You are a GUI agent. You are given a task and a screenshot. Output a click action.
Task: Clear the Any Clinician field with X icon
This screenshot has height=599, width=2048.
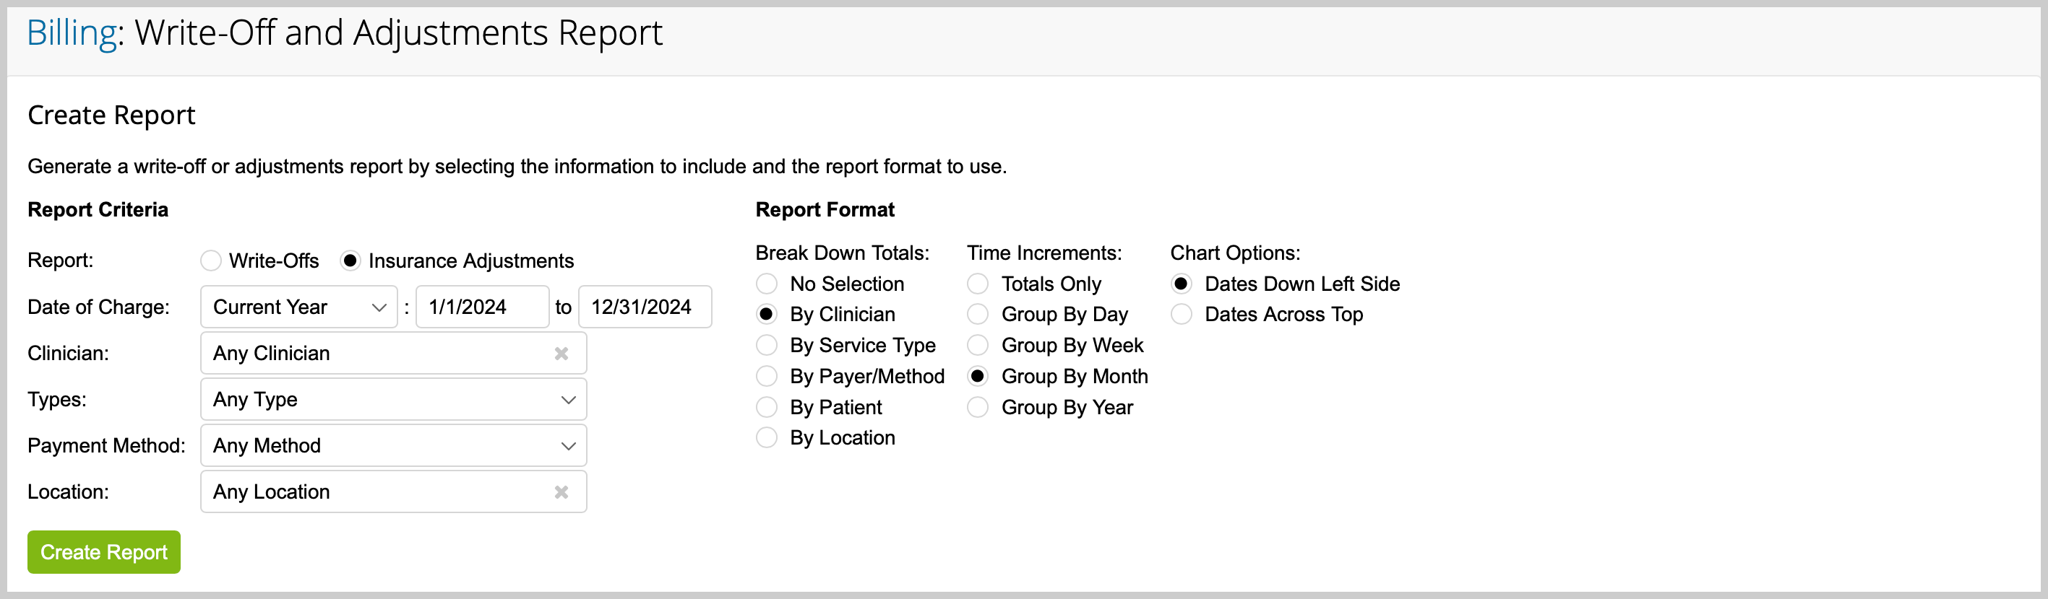coord(561,354)
